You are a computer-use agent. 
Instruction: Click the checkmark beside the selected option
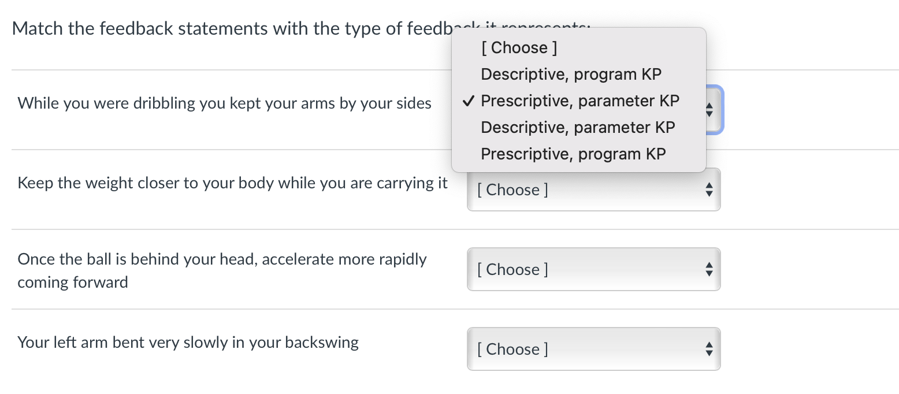coord(469,101)
